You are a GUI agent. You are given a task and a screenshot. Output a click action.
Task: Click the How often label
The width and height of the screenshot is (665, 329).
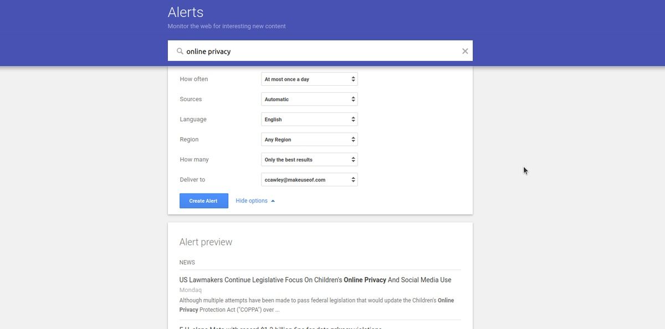coord(194,79)
